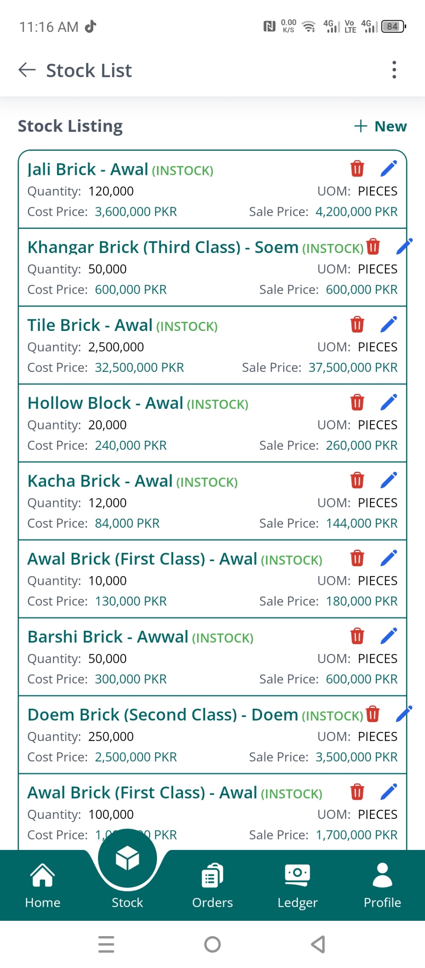Delete the Jali Brick - Awal stock item
This screenshot has width=425, height=968.
pyautogui.click(x=357, y=169)
